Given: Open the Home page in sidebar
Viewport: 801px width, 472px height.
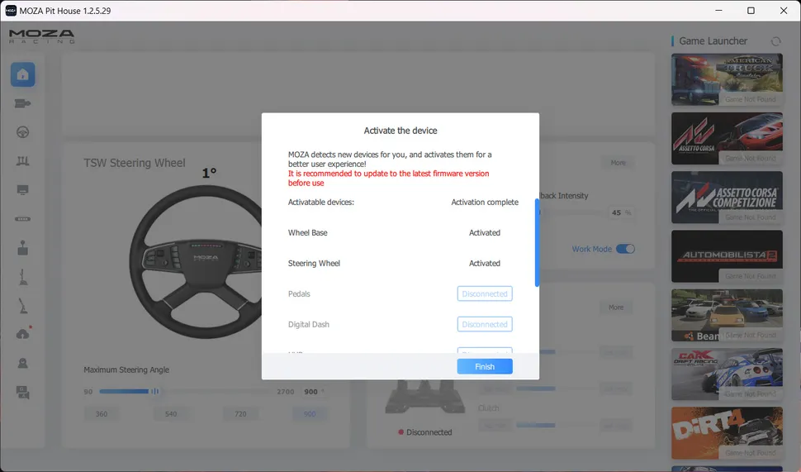Looking at the screenshot, I should pos(22,75).
